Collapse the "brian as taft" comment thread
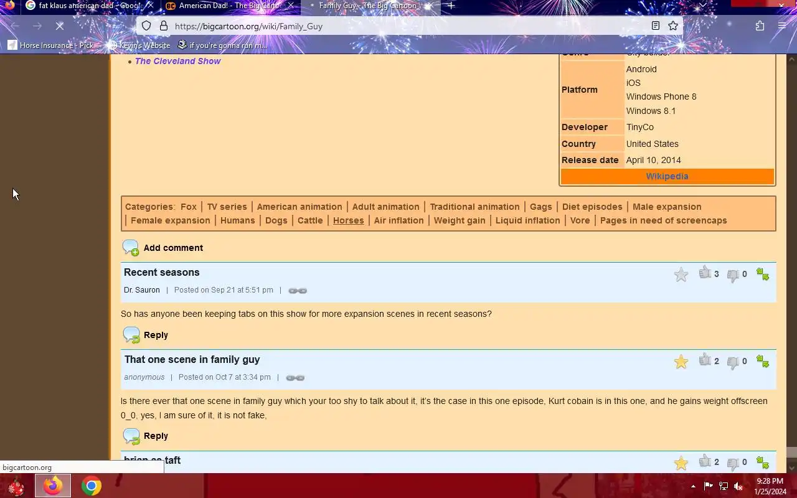This screenshot has height=498, width=797. point(763,462)
